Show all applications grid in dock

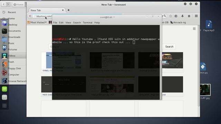tap(4, 106)
